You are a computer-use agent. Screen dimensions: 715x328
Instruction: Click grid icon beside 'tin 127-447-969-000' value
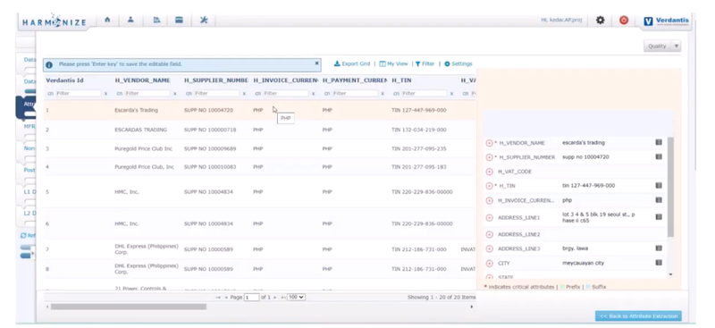pyautogui.click(x=659, y=185)
